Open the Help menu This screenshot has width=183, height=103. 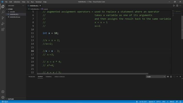pos(45,2)
